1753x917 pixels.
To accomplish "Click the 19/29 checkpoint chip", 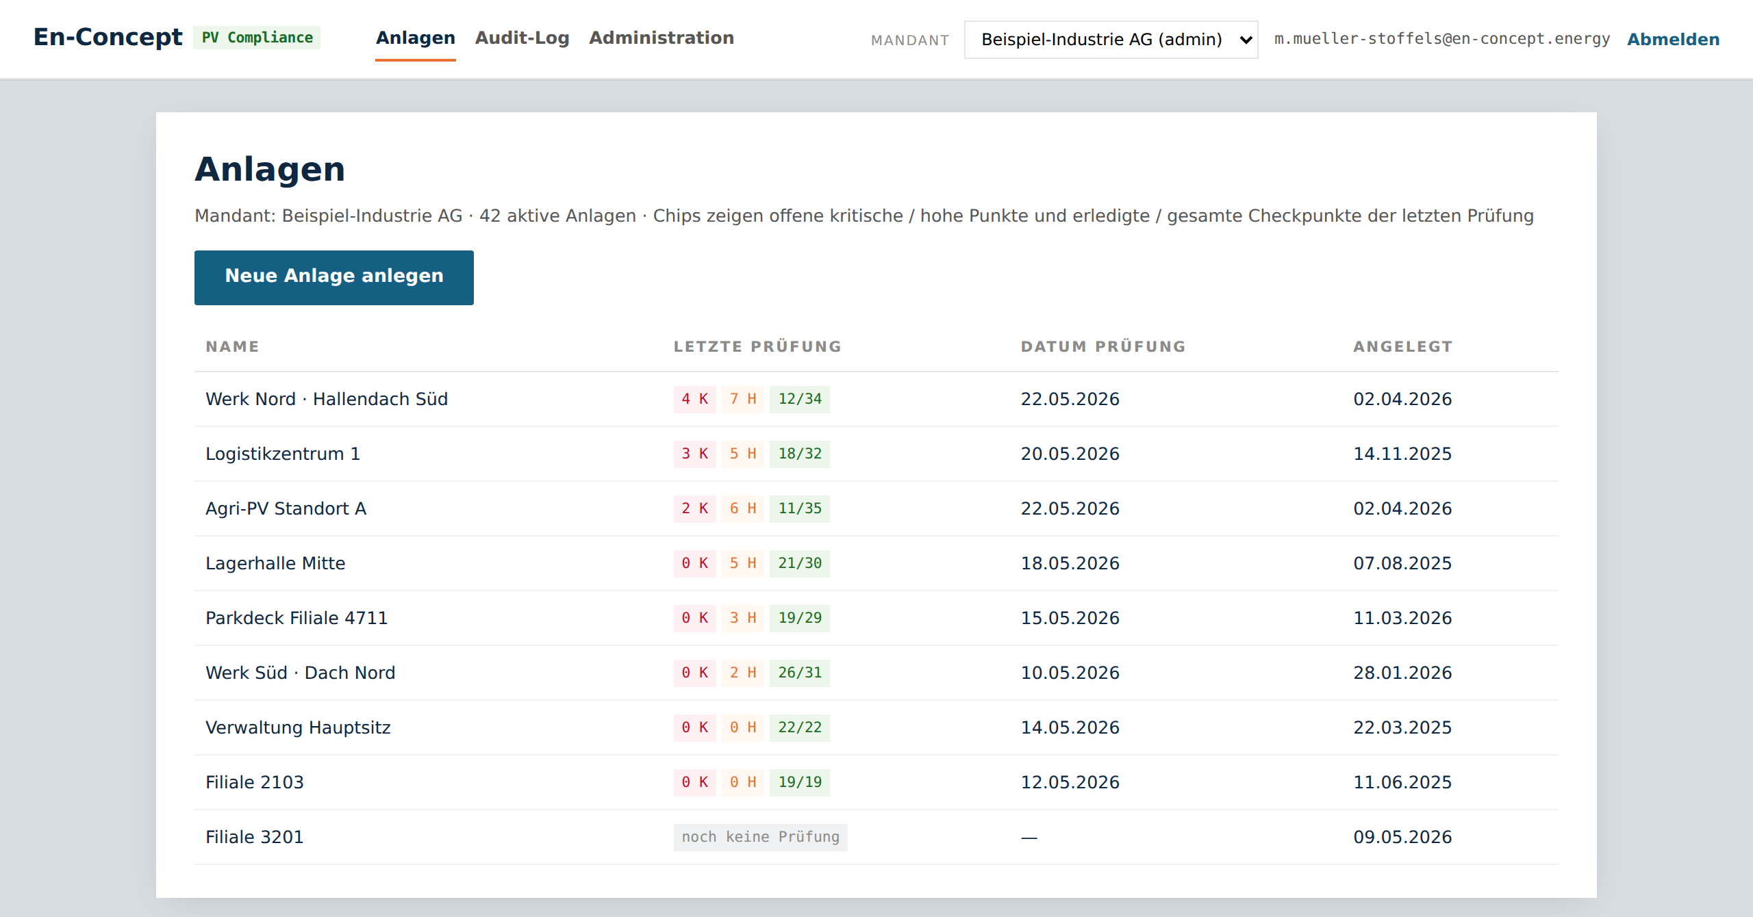I will click(x=800, y=618).
